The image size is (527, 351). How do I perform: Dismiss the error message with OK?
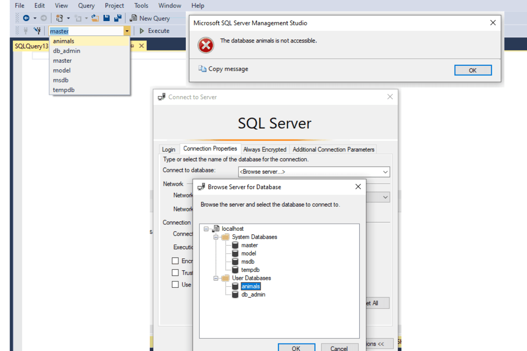click(473, 70)
